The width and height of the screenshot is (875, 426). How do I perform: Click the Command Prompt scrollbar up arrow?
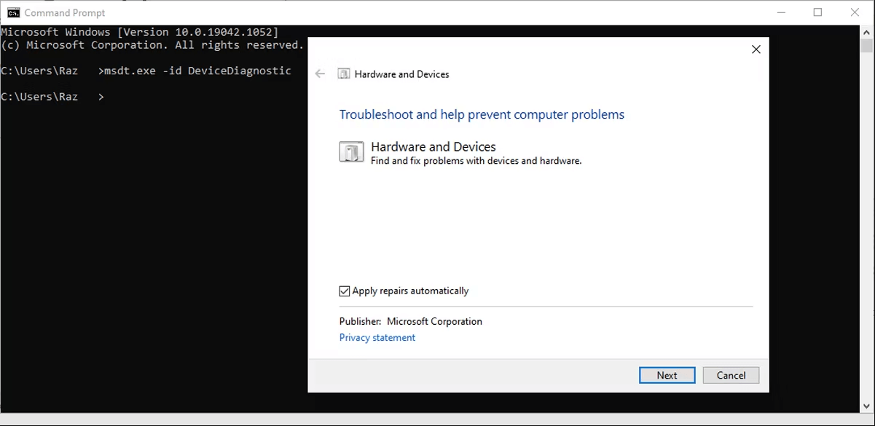coord(866,31)
